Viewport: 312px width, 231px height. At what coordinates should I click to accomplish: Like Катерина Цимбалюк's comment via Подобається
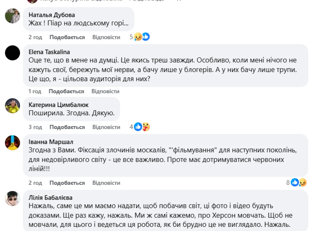coord(67,127)
